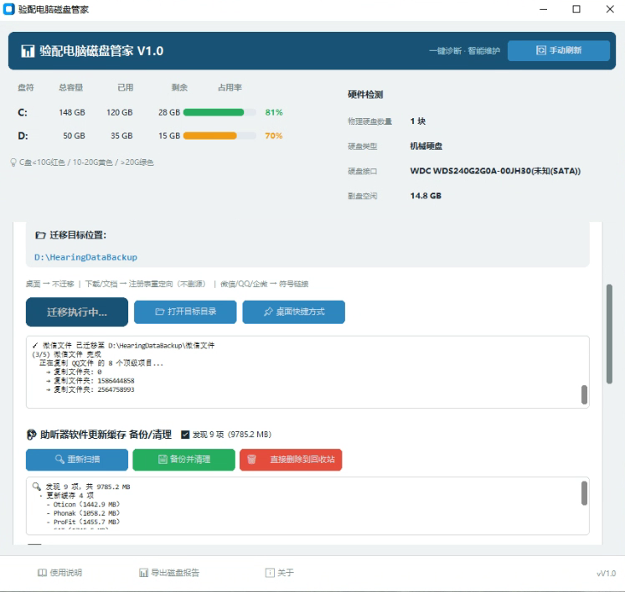Click the 硬件检测 heading
Viewport: 625px width, 592px height.
pos(365,95)
